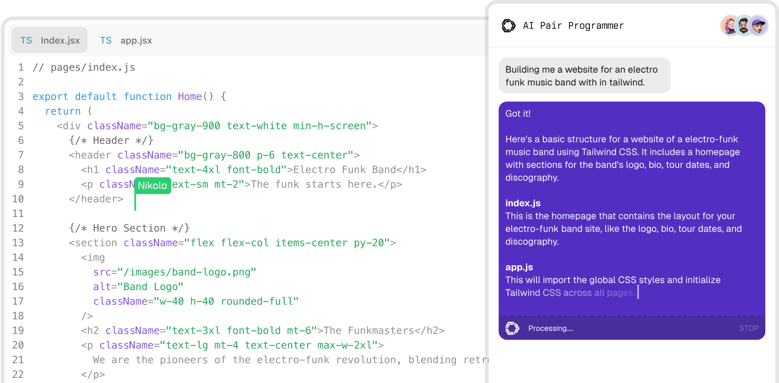Click the green Nikola cursor label
Image resolution: width=779 pixels, height=383 pixels.
coord(152,186)
